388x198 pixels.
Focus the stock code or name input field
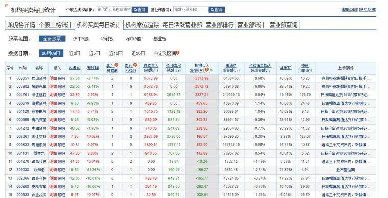114,9
